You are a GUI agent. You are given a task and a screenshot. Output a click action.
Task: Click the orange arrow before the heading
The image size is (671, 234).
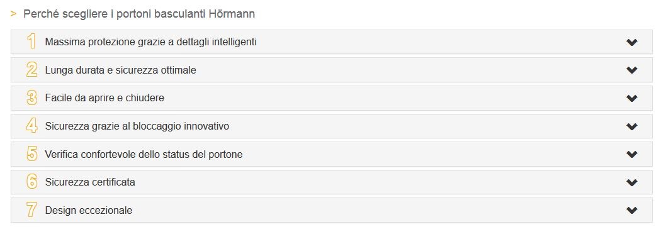pyautogui.click(x=14, y=14)
